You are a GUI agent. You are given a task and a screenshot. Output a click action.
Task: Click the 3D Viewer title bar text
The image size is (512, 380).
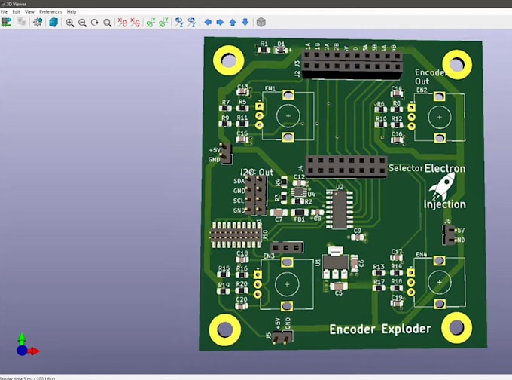[x=16, y=4]
